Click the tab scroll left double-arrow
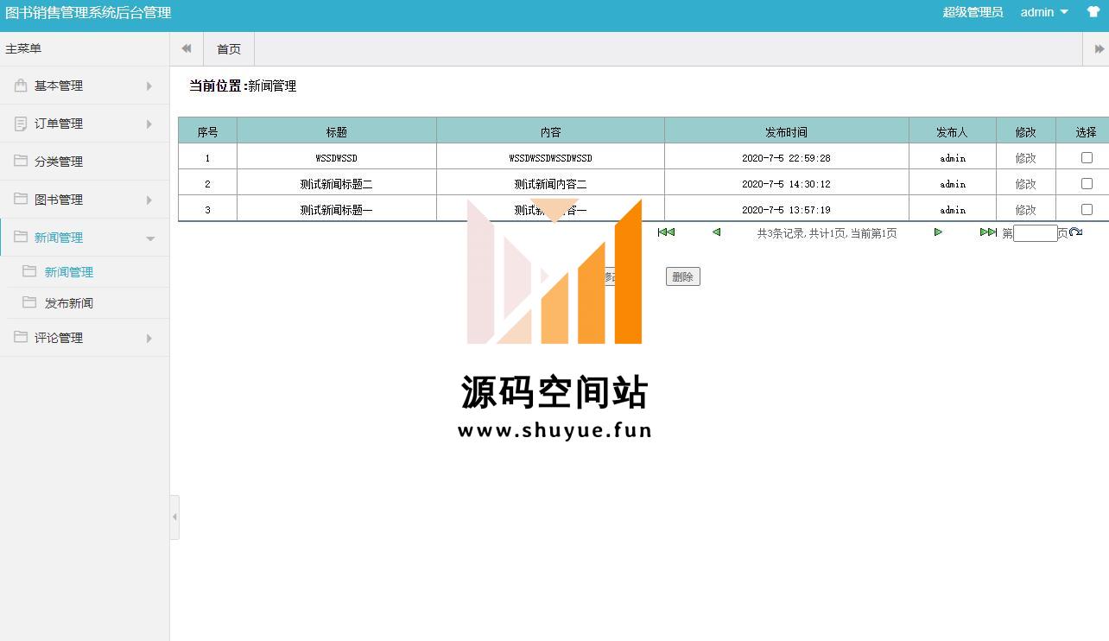The width and height of the screenshot is (1109, 641). pos(187,49)
